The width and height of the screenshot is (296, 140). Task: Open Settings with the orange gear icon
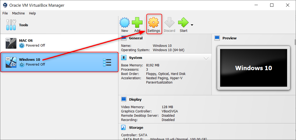pyautogui.click(x=153, y=22)
